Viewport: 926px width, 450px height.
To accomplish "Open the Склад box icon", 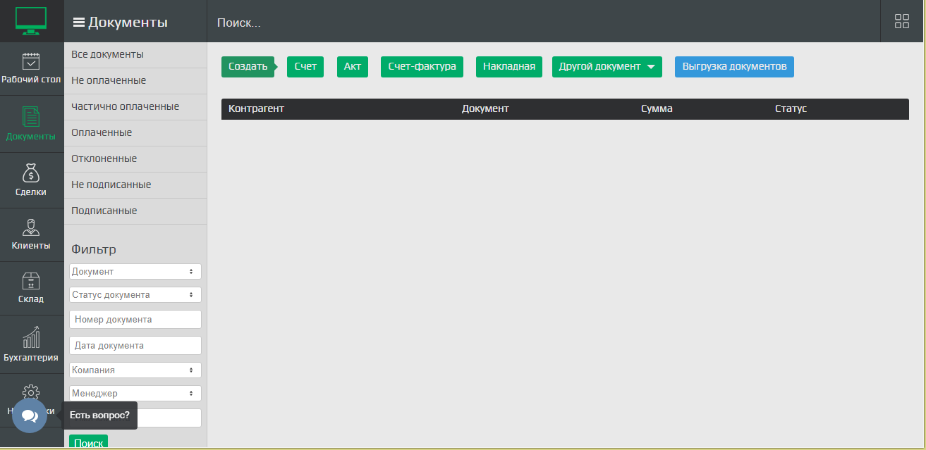I will tap(31, 281).
